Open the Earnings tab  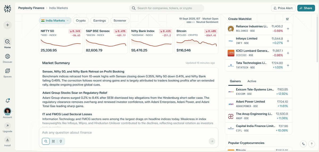tap(100, 20)
